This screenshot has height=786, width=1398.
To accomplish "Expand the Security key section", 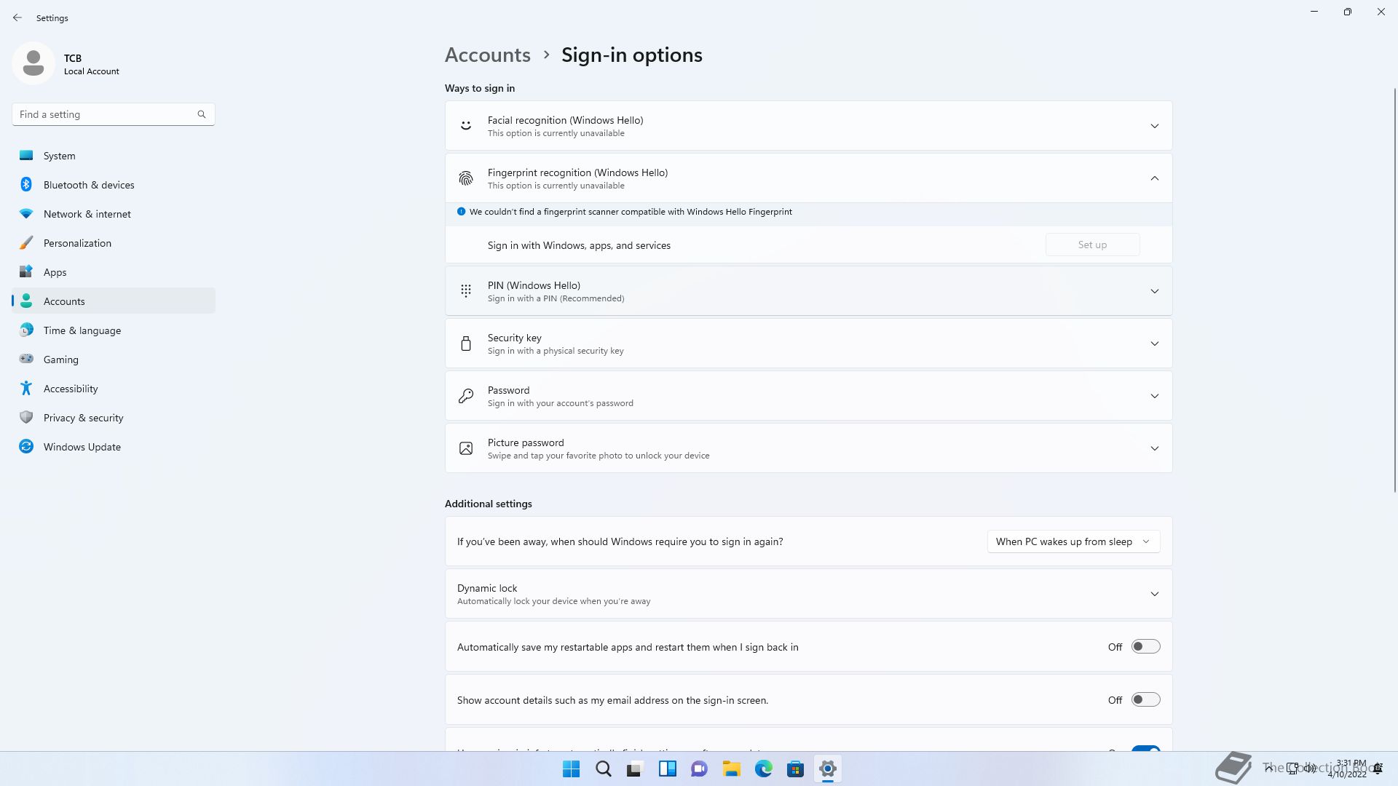I will click(1155, 344).
